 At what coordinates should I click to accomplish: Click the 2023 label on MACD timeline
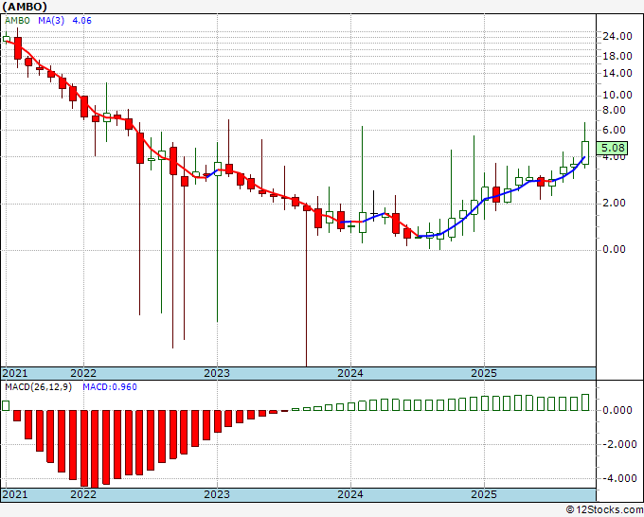(217, 494)
